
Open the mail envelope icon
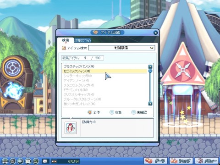(45, 161)
